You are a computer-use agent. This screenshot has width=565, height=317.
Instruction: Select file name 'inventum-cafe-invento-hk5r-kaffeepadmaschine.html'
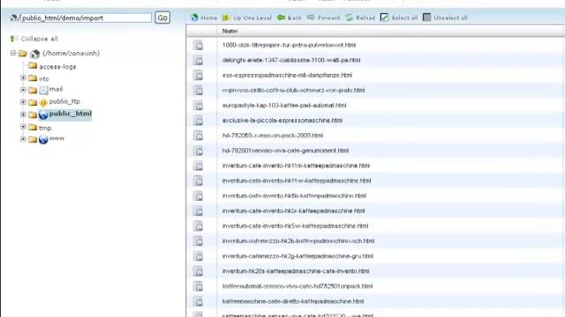293,211
